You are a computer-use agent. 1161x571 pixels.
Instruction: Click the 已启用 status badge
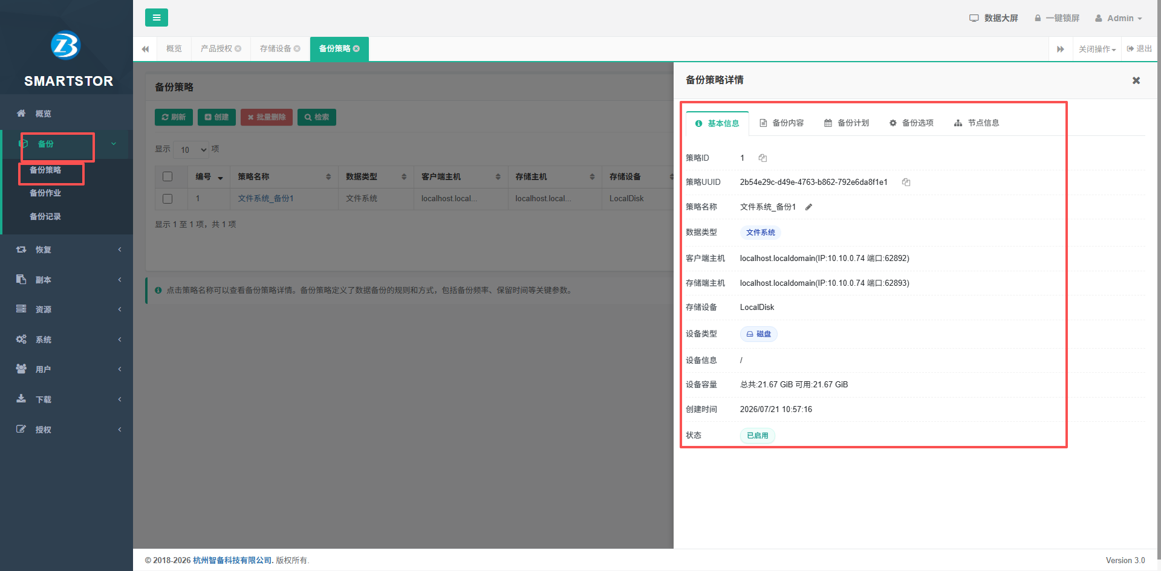coord(757,436)
